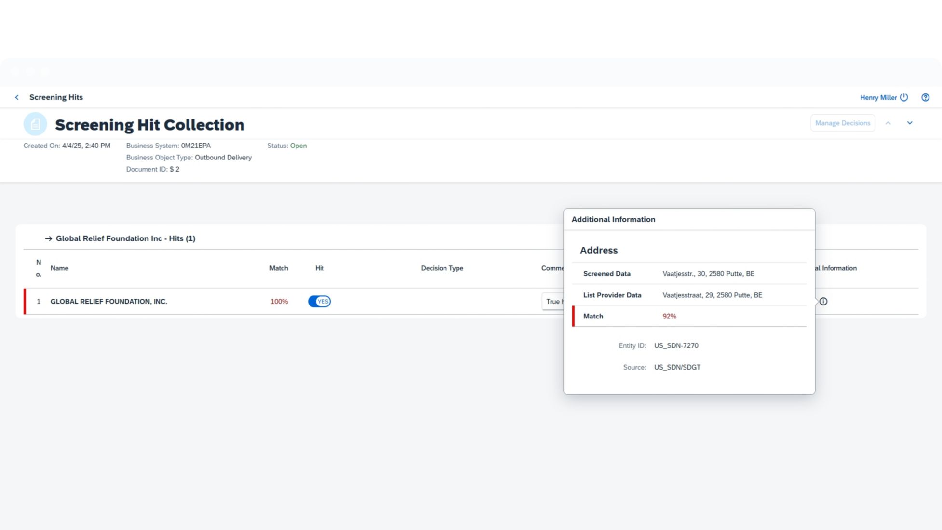Image resolution: width=942 pixels, height=530 pixels.
Task: Click the True Hit comment field
Action: [x=553, y=302]
